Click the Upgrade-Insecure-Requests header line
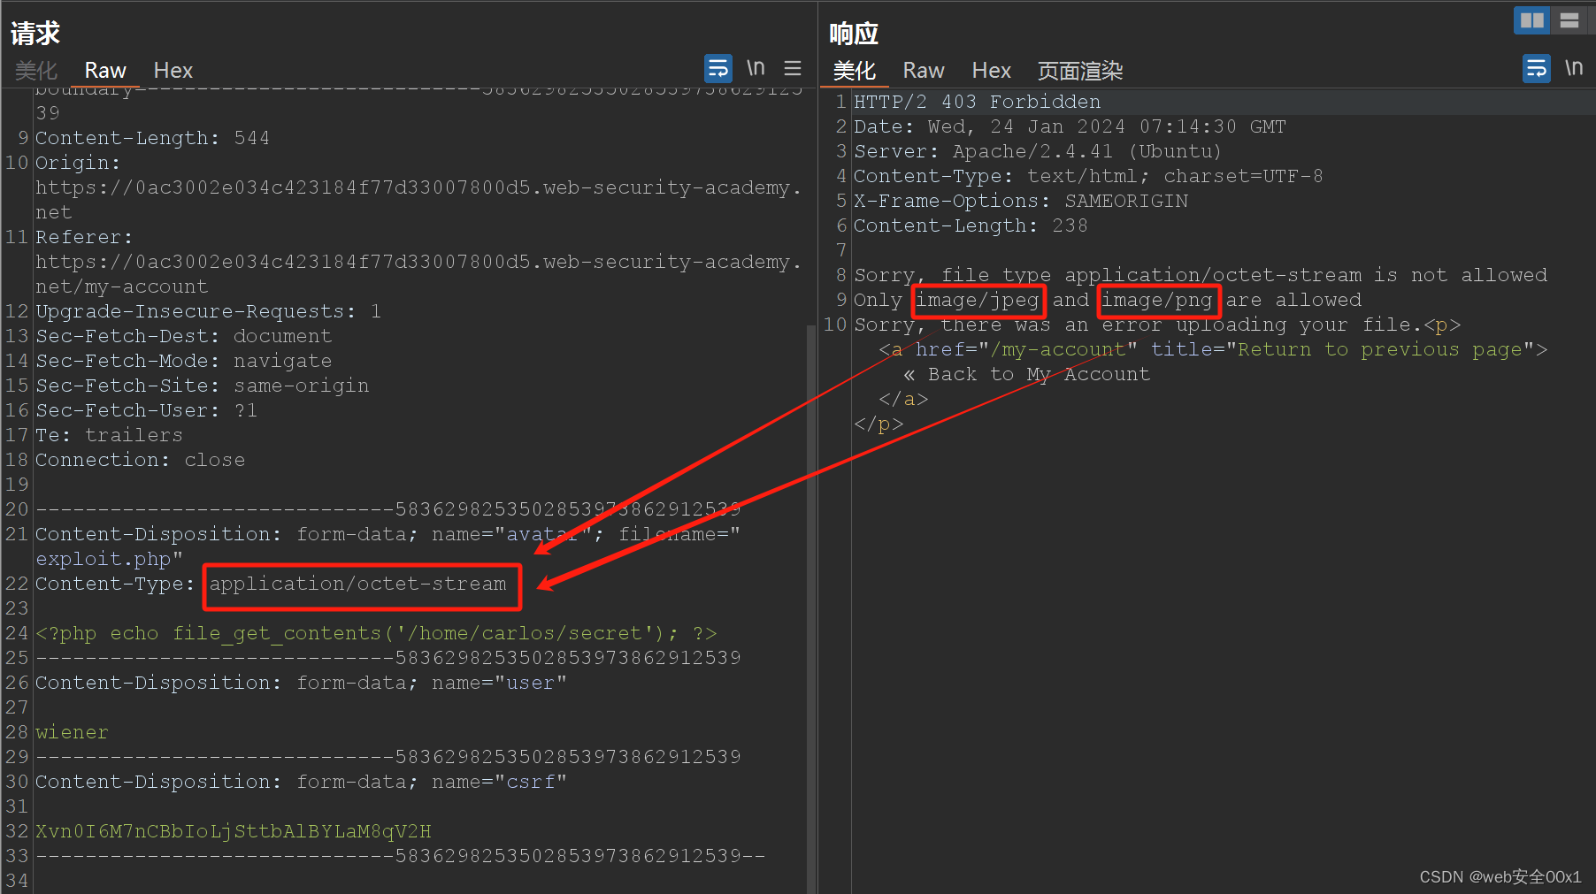 (x=208, y=311)
